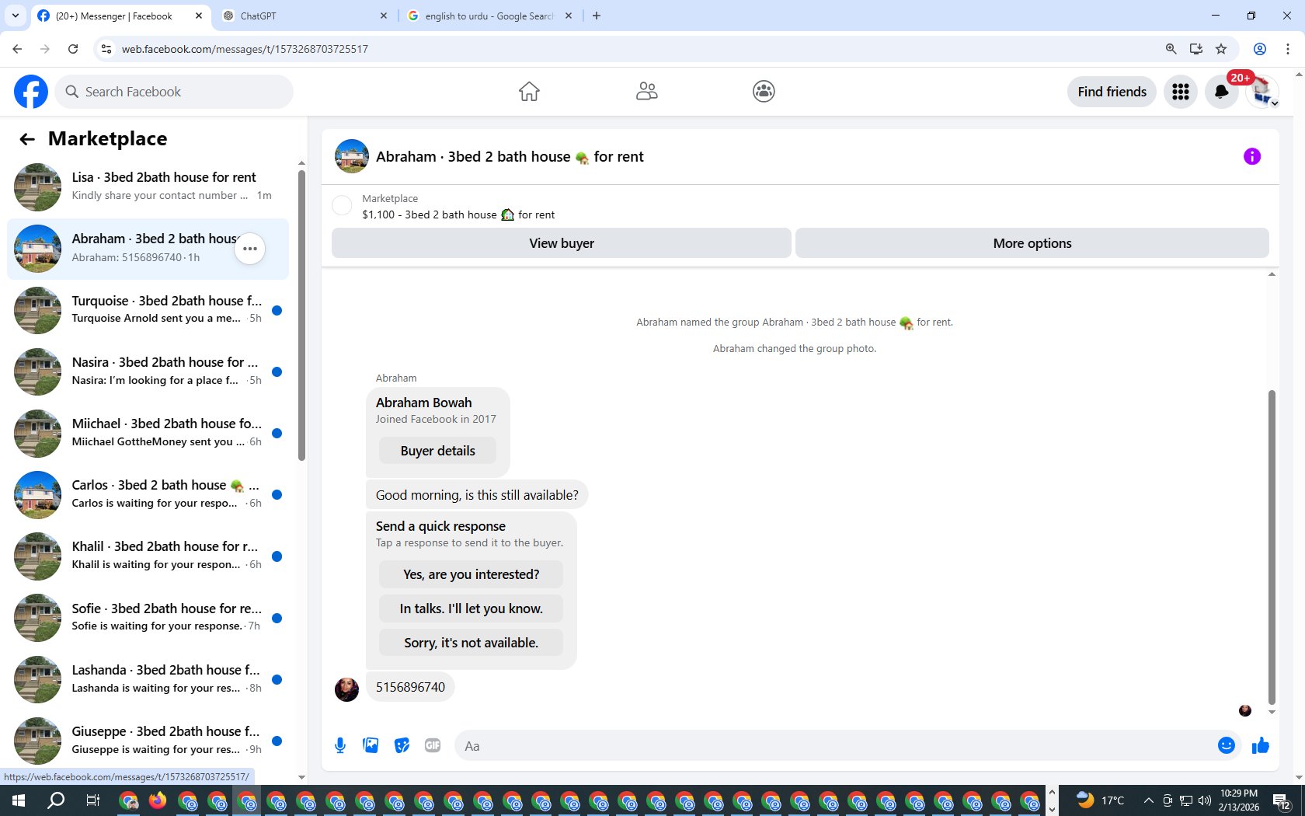Click the conversation list scrollbar
Screen dimensions: 1305x816
[x=301, y=315]
